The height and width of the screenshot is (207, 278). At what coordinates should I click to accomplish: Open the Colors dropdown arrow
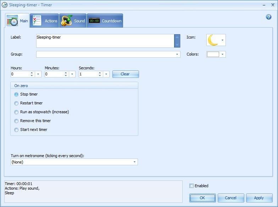tap(223, 54)
